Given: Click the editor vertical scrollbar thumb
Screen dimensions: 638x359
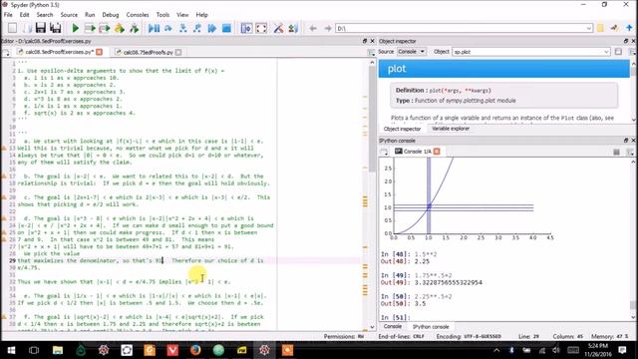Looking at the screenshot, I should pyautogui.click(x=372, y=118).
